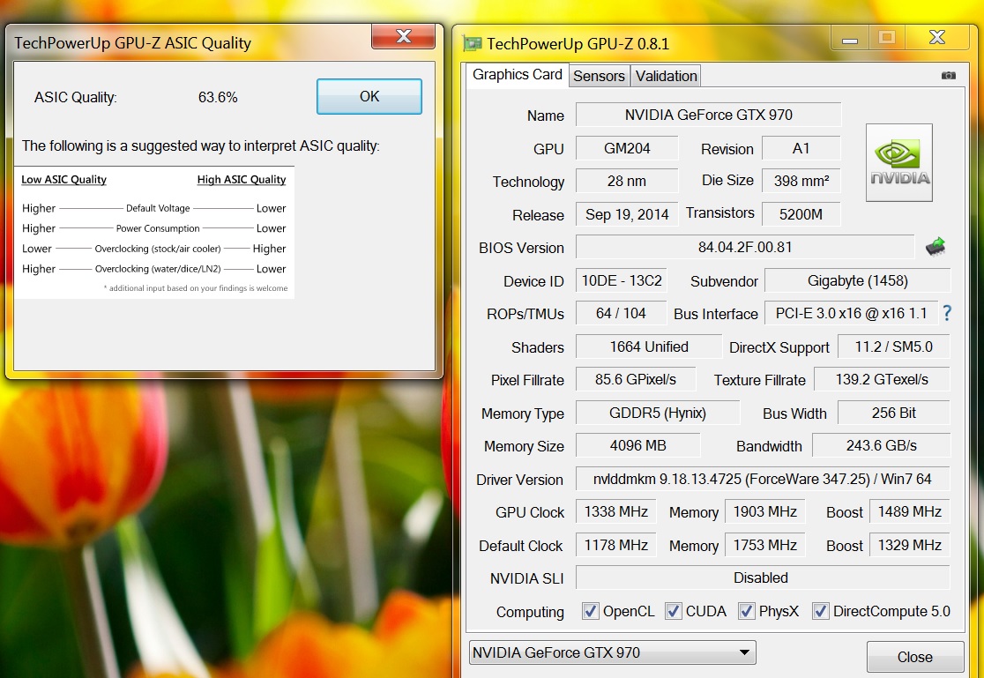984x678 pixels.
Task: Click the High ASIC Quality heading
Action: pyautogui.click(x=242, y=180)
